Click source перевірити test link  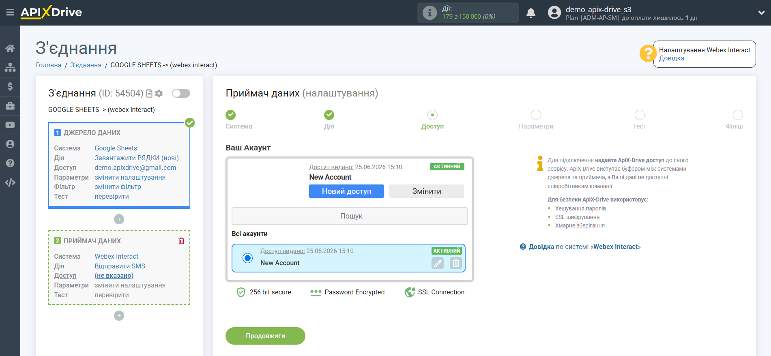(x=112, y=196)
